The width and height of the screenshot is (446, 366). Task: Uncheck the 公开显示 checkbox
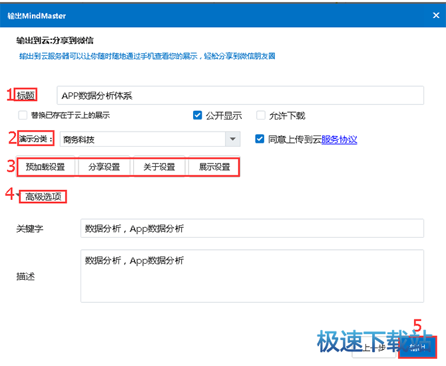197,115
